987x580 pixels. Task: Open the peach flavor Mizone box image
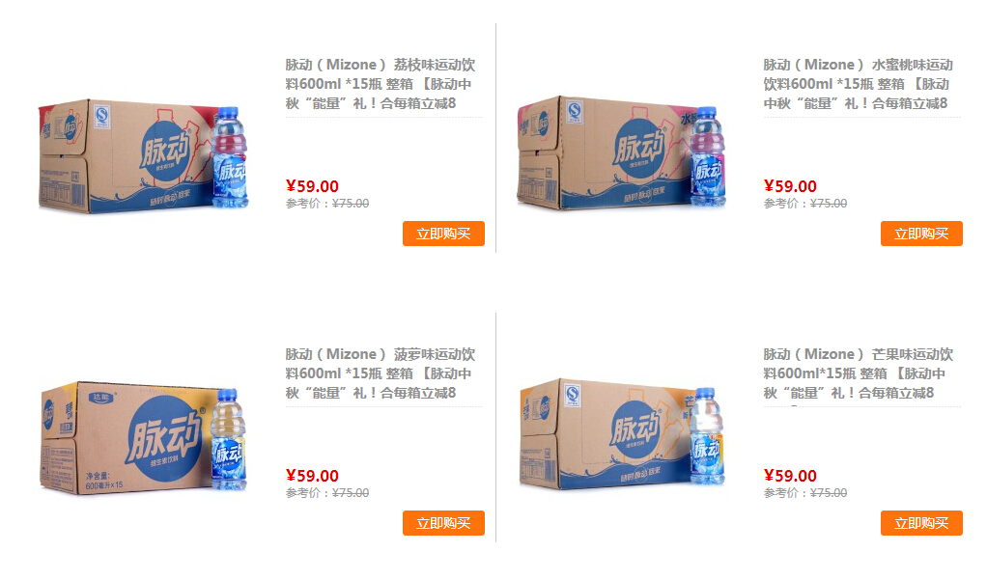click(621, 152)
